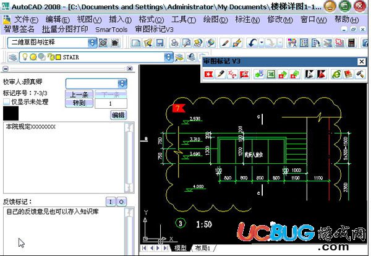Screen dimensions: 371x256
Task: Click the My Workspace house icon
Action: click(115, 43)
